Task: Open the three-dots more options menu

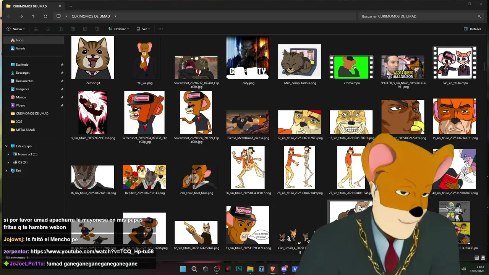Action: (x=160, y=29)
